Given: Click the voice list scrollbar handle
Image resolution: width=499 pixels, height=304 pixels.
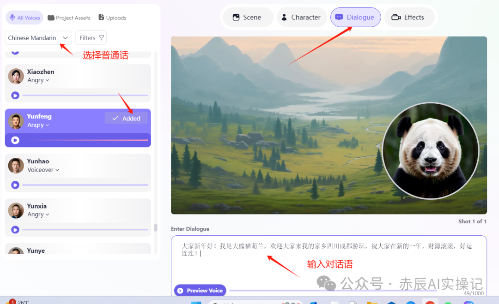Looking at the screenshot, I should click(156, 227).
